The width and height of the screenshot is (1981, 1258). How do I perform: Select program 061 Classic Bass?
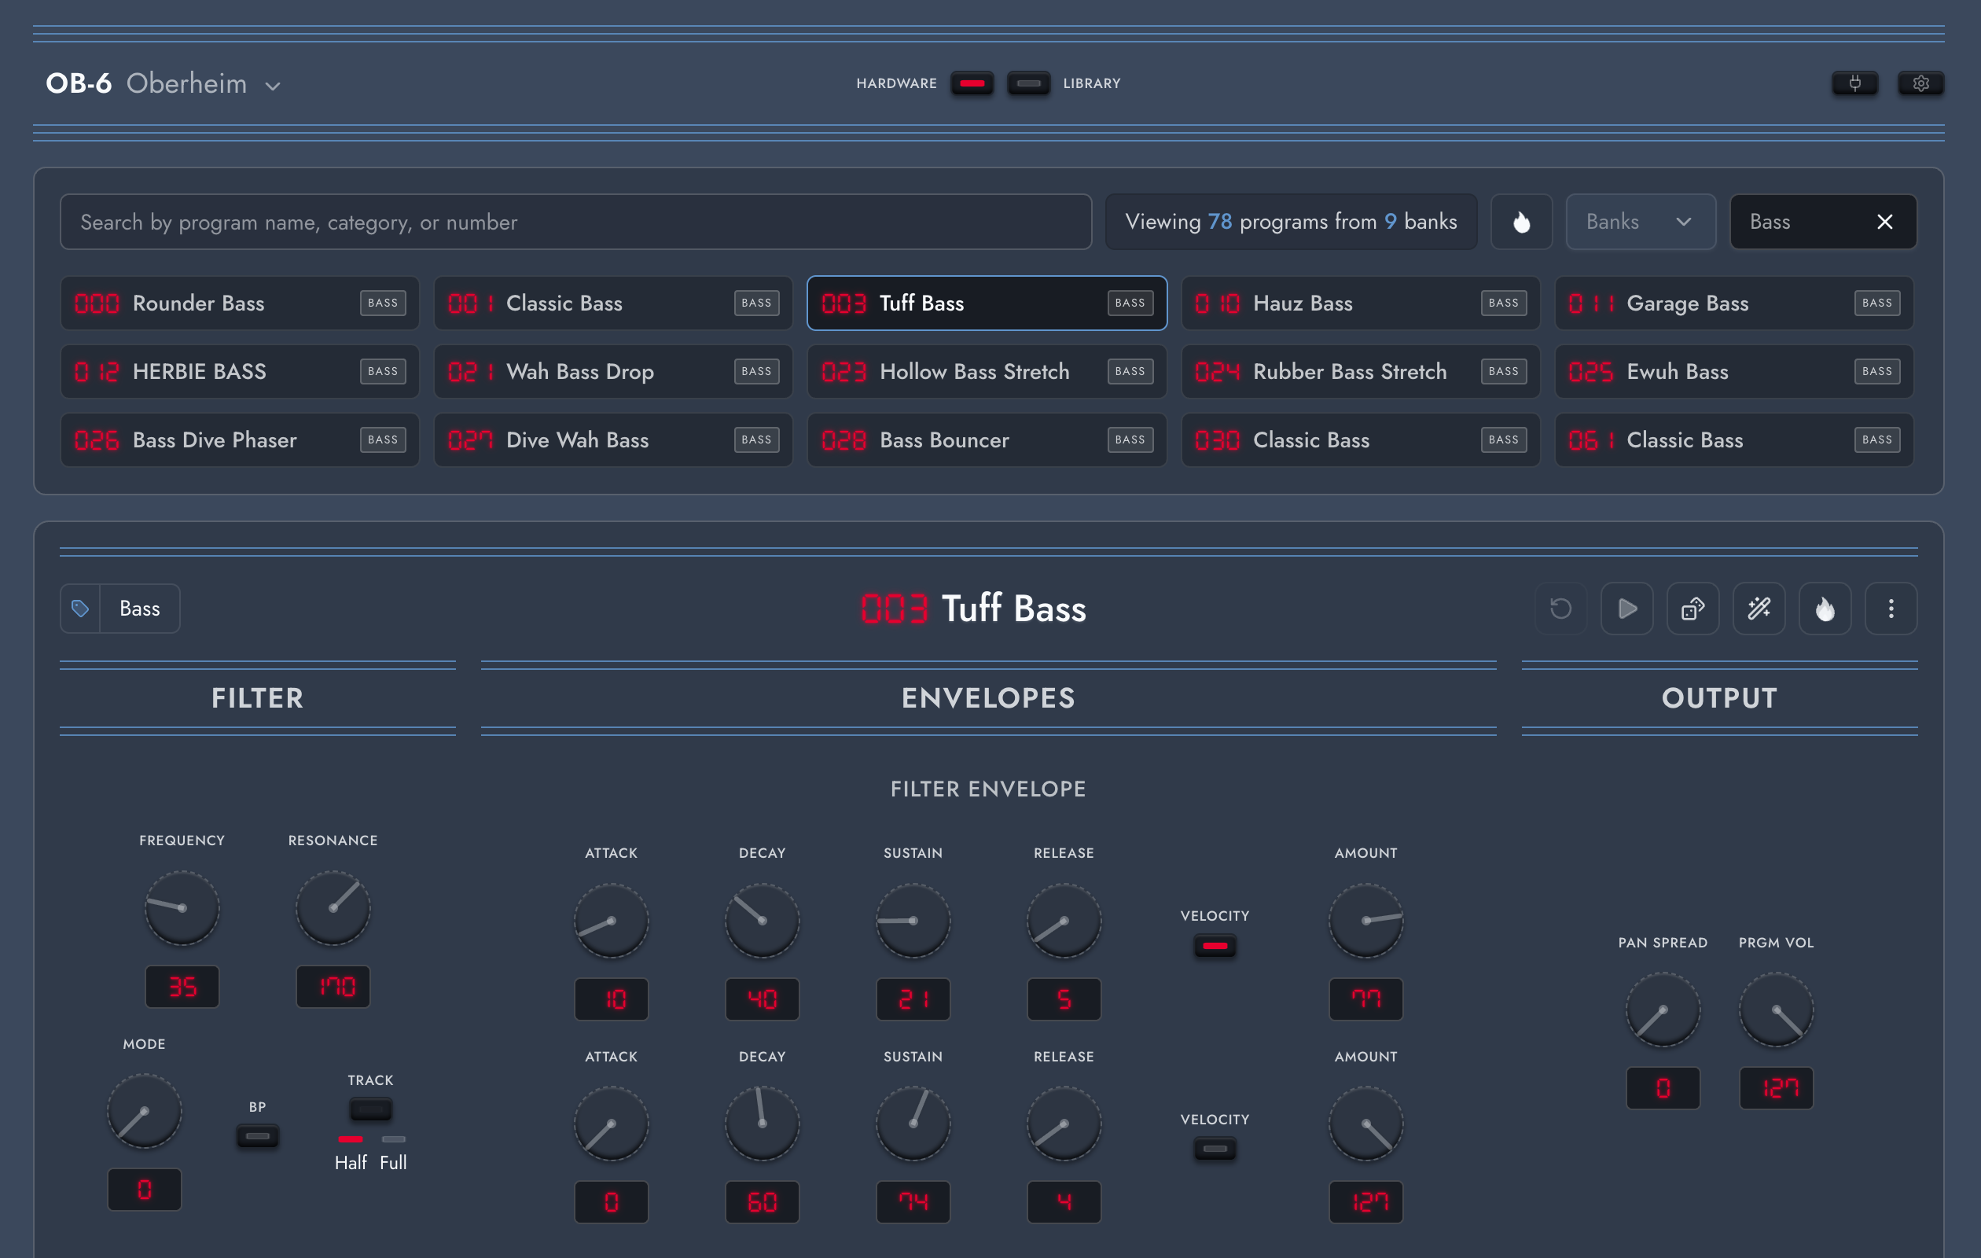coord(1734,440)
